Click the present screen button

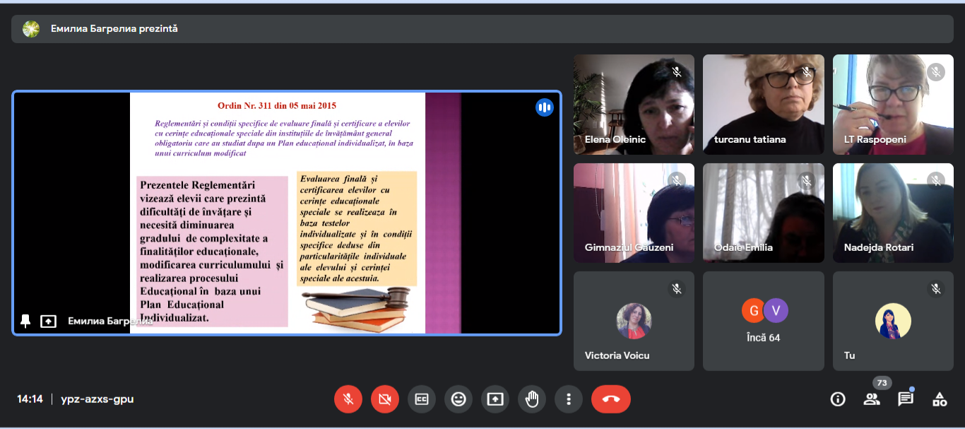[x=495, y=399]
